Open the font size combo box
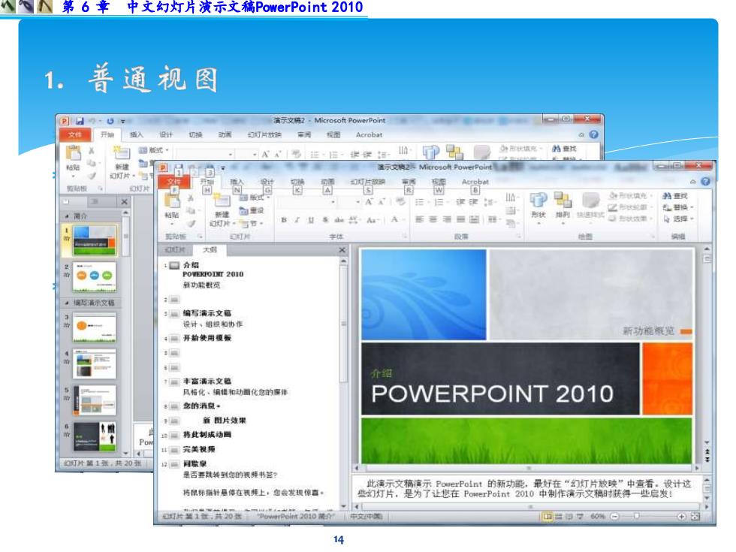The image size is (736, 552). (349, 202)
